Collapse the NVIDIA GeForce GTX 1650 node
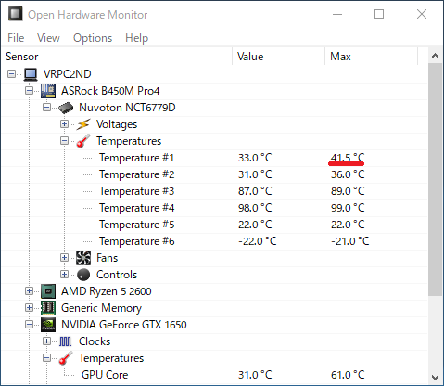 29,325
